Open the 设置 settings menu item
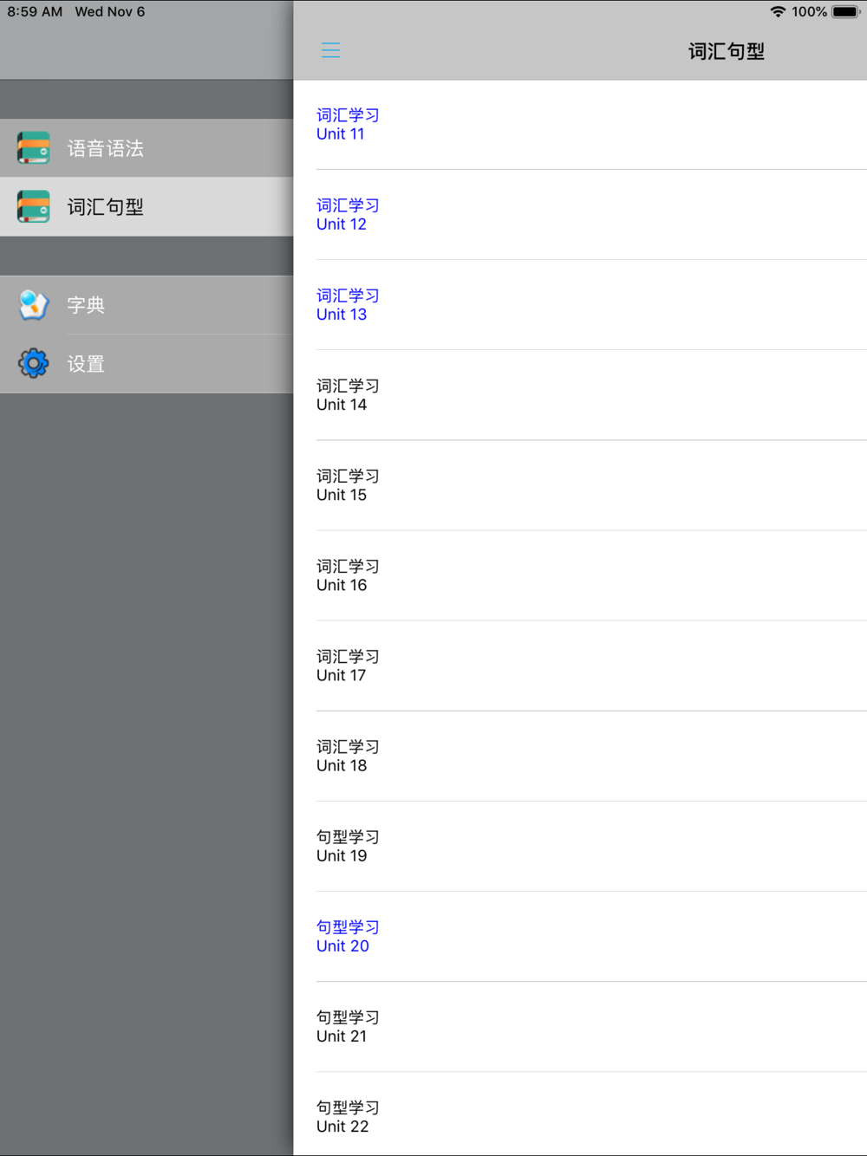867x1156 pixels. [147, 364]
